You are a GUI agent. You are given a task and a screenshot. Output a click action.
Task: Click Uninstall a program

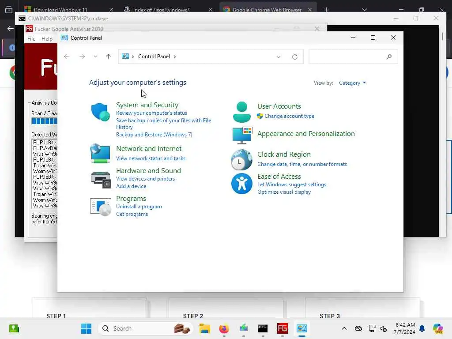point(139,207)
